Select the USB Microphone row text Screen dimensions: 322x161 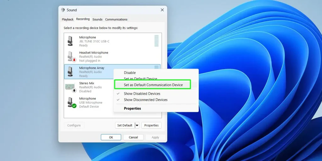[x=91, y=103]
